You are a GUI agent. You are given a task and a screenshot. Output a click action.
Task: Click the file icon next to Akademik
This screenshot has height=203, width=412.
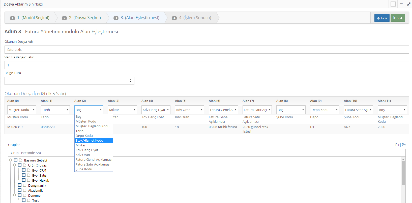pos(25,190)
